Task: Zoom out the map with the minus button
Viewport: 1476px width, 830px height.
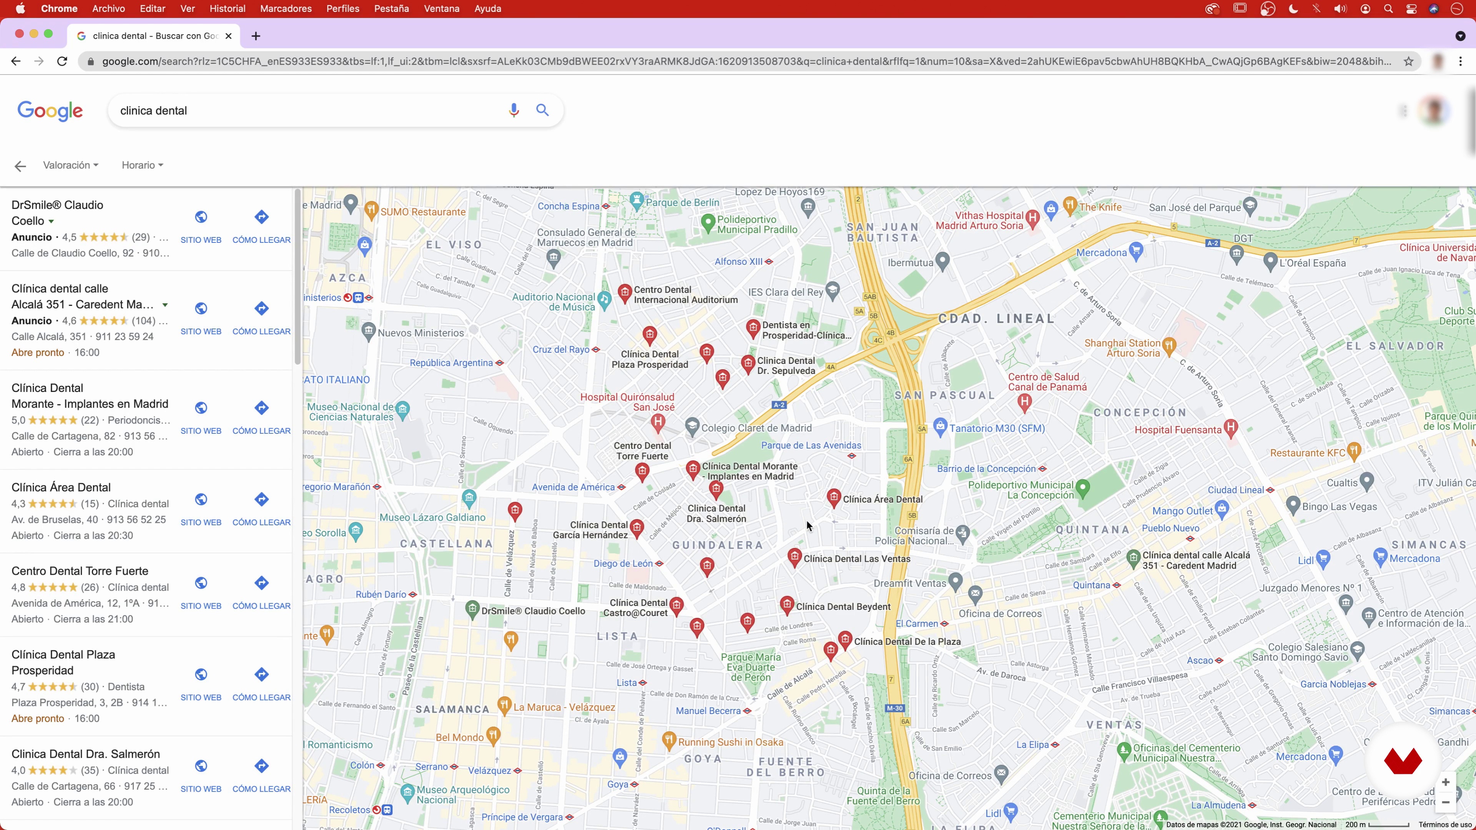Action: (x=1446, y=802)
